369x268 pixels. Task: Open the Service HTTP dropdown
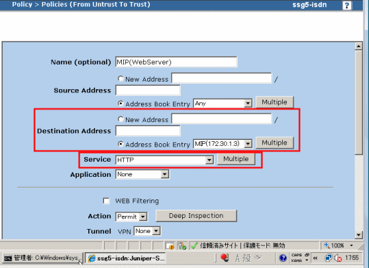[x=164, y=160]
